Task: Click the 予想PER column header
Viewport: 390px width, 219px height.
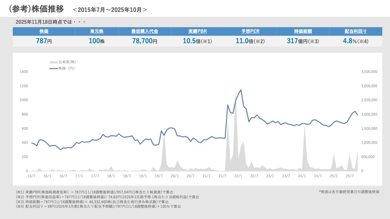Action: (250, 31)
